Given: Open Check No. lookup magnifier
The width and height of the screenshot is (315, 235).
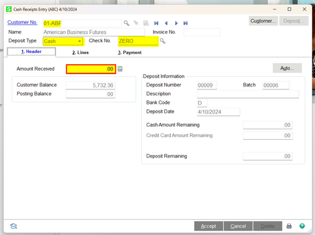Looking at the screenshot, I should [163, 41].
